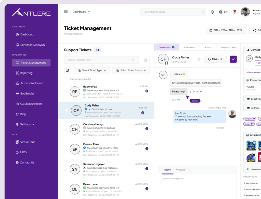The width and height of the screenshot is (261, 199).
Task: Tick the select-all checkbox above the ticket list
Action: (x=65, y=79)
